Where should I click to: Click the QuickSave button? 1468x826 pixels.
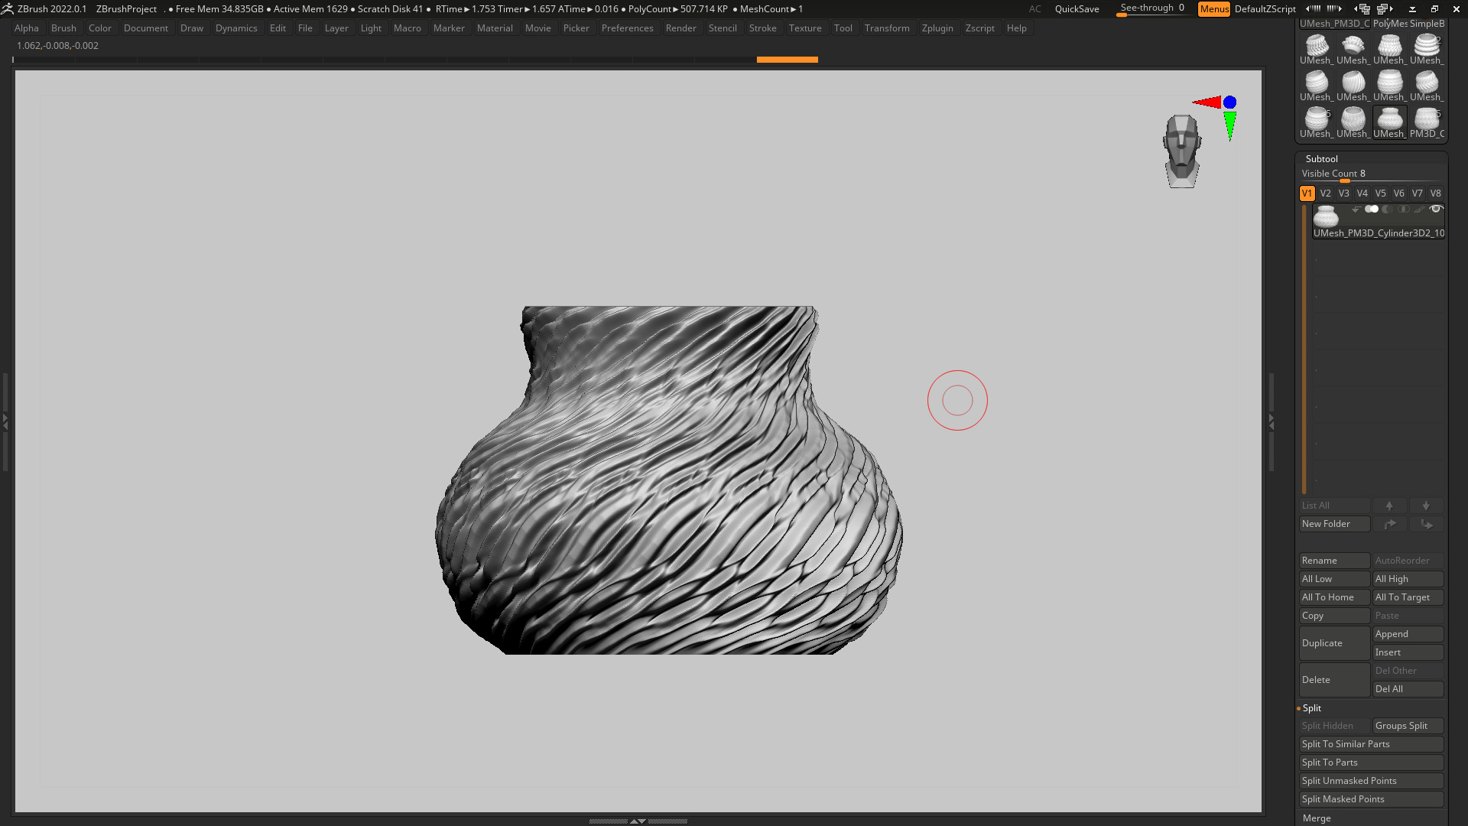1077,9
